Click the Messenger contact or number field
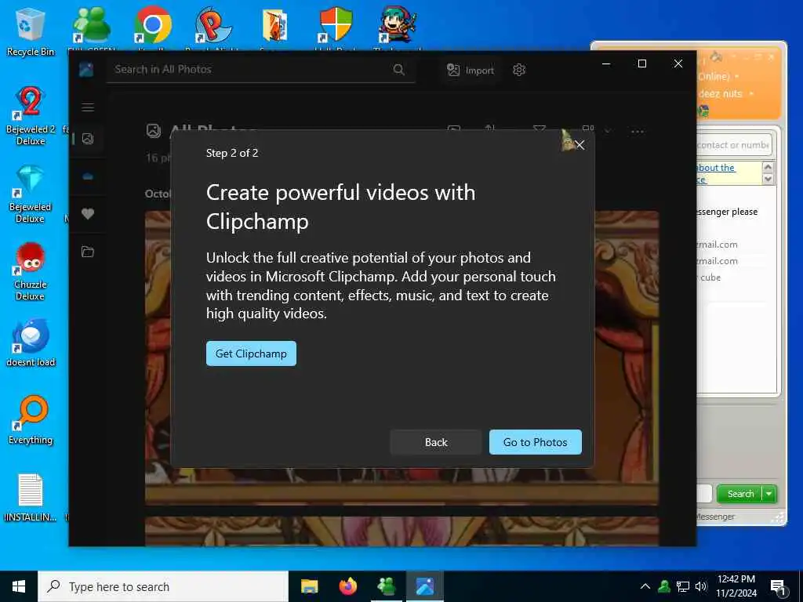This screenshot has width=803, height=602. (734, 145)
